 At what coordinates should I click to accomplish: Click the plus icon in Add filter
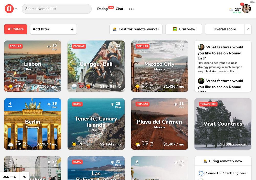click(72, 29)
